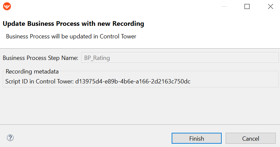Close the dialog with the X icon
The height and width of the screenshot is (147, 280).
270,6
